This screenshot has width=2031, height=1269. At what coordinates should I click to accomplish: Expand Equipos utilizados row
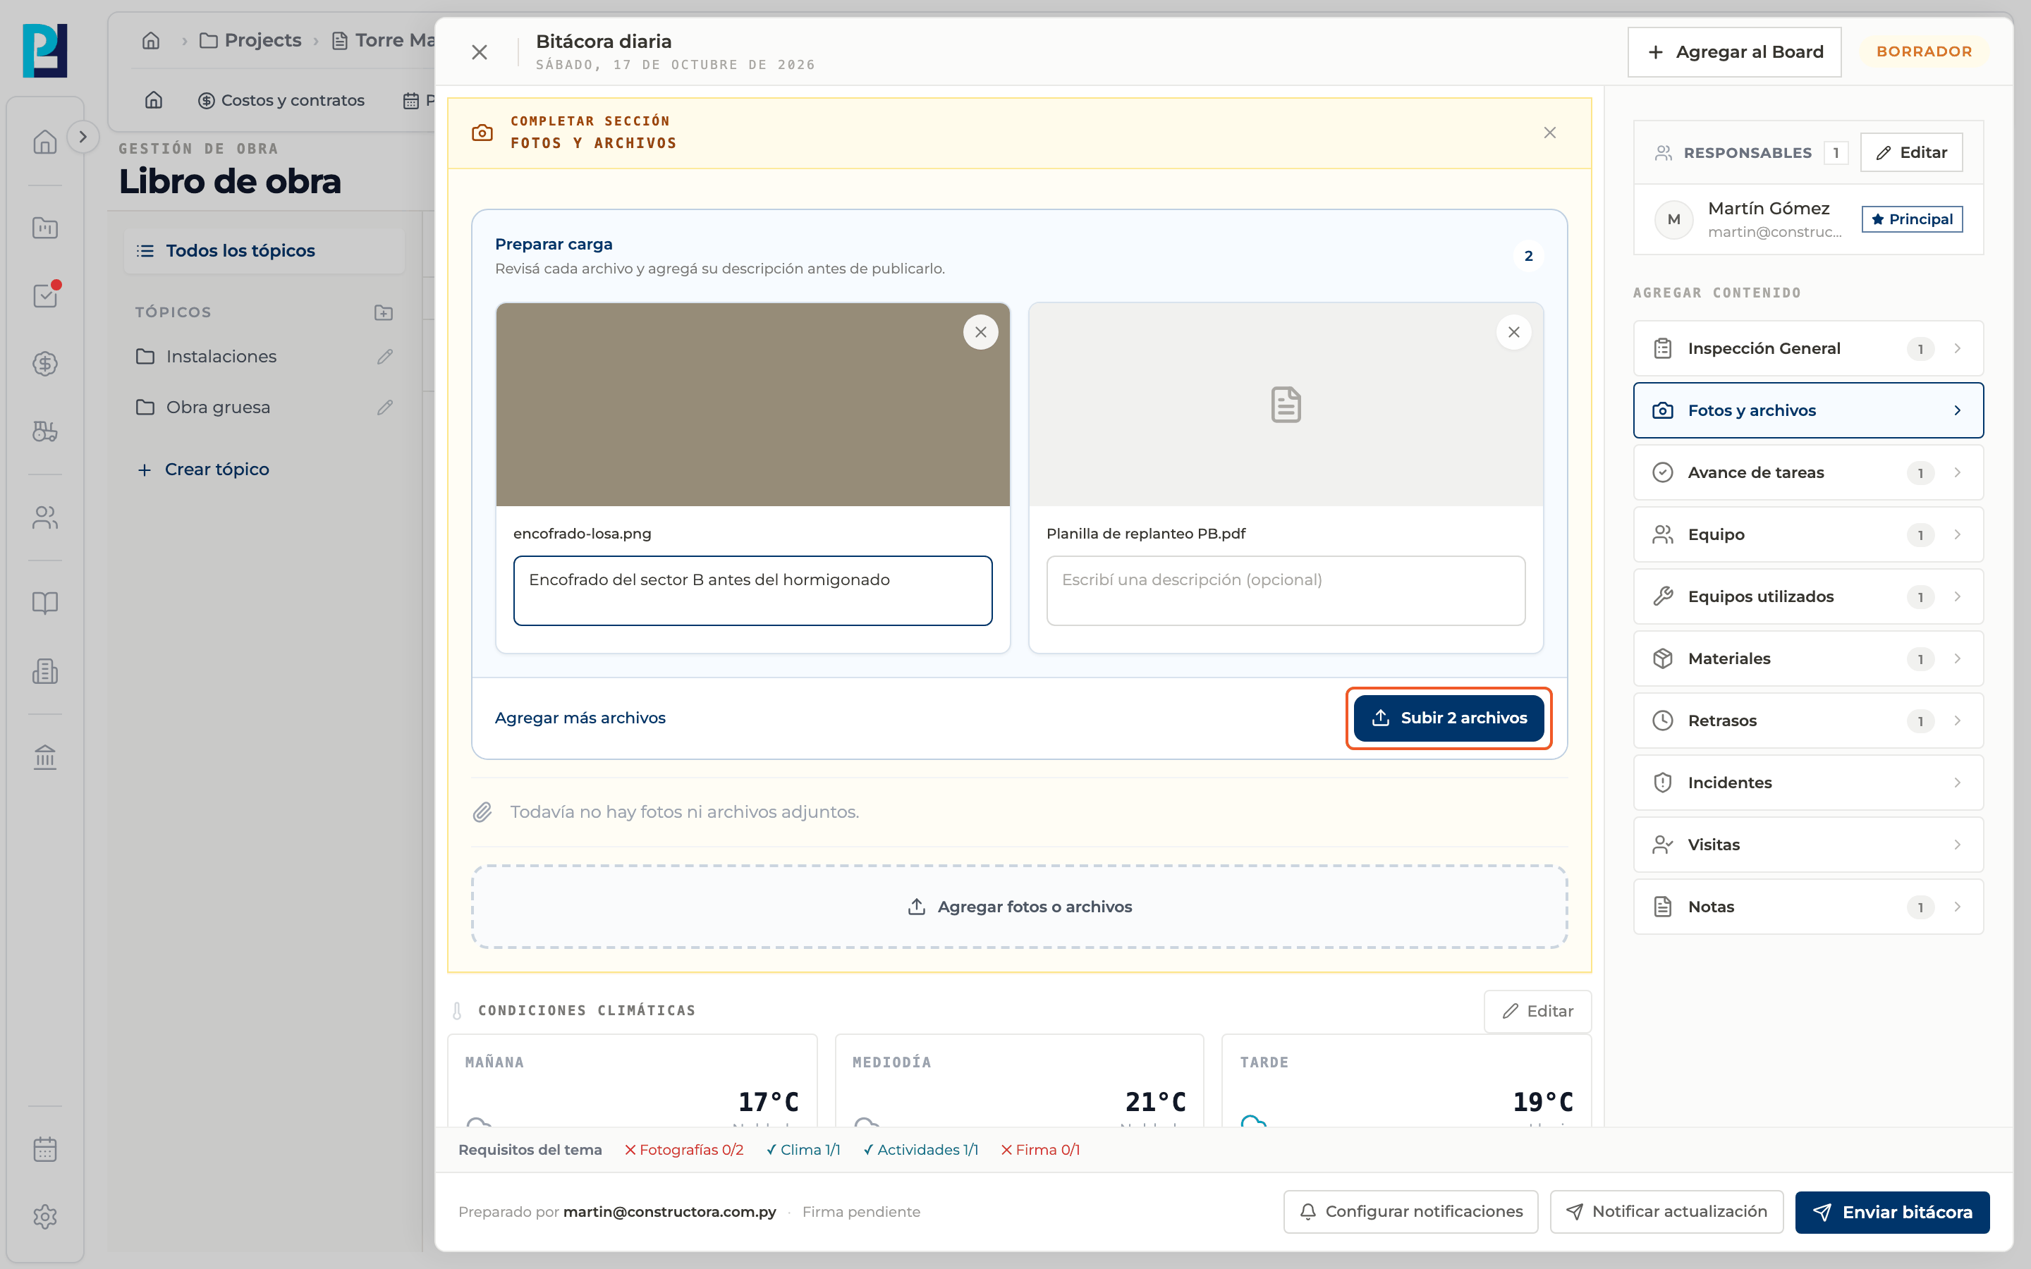pos(1807,596)
